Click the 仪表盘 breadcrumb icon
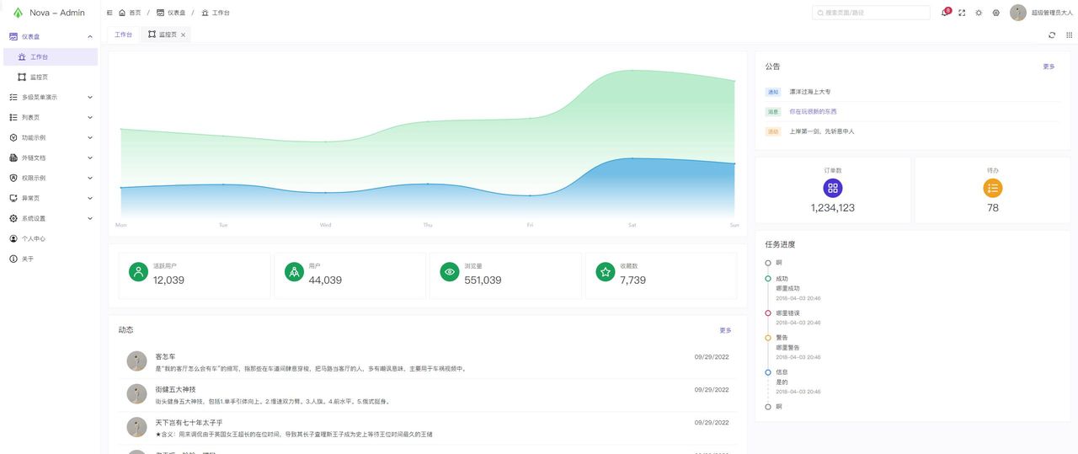The width and height of the screenshot is (1078, 454). [161, 13]
